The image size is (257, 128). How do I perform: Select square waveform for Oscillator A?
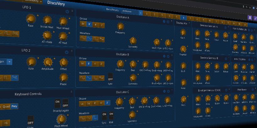95,39
